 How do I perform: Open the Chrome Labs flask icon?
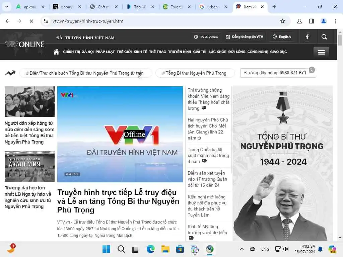[299, 21]
